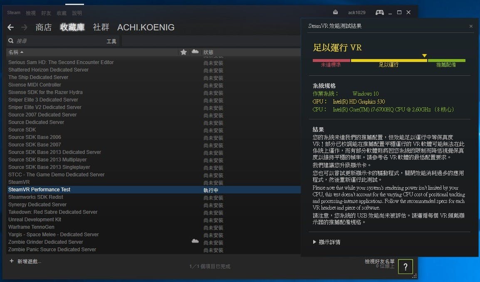Open the 收藏 menu
Screen dimensions: 480x282
click(62, 13)
